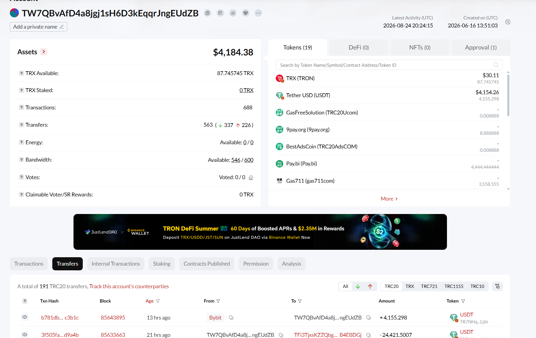Click the pencil edit icon for private name
This screenshot has width=536, height=338.
click(62, 27)
